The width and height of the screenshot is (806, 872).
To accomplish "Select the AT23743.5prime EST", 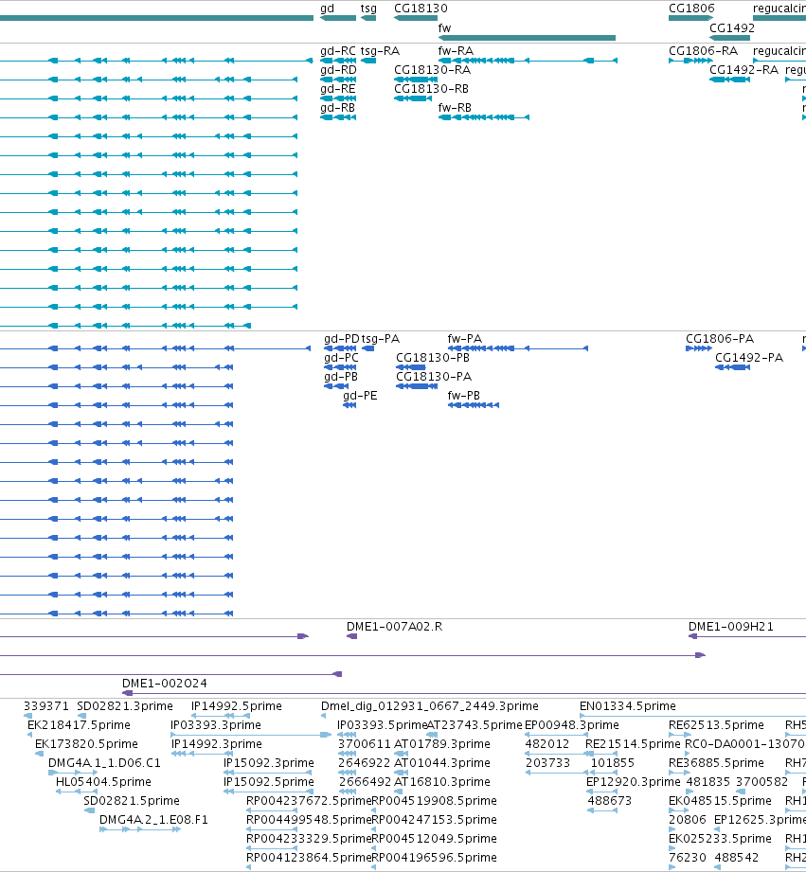I will point(432,736).
